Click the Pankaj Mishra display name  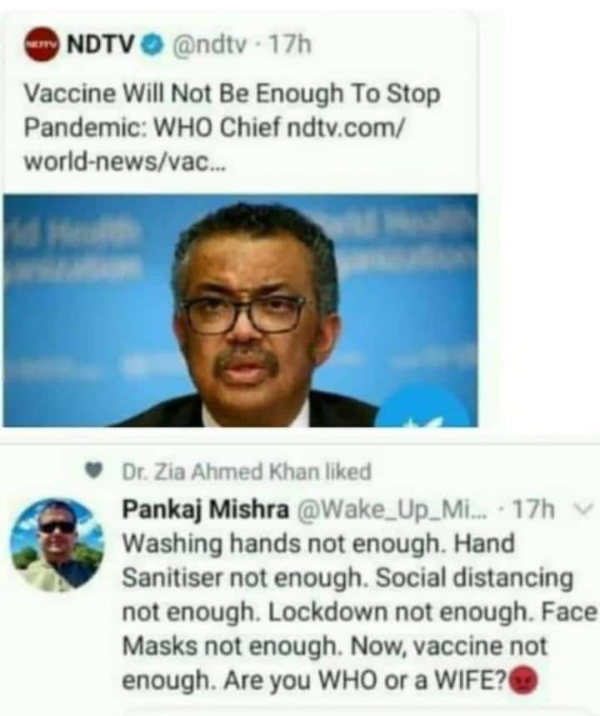(206, 509)
